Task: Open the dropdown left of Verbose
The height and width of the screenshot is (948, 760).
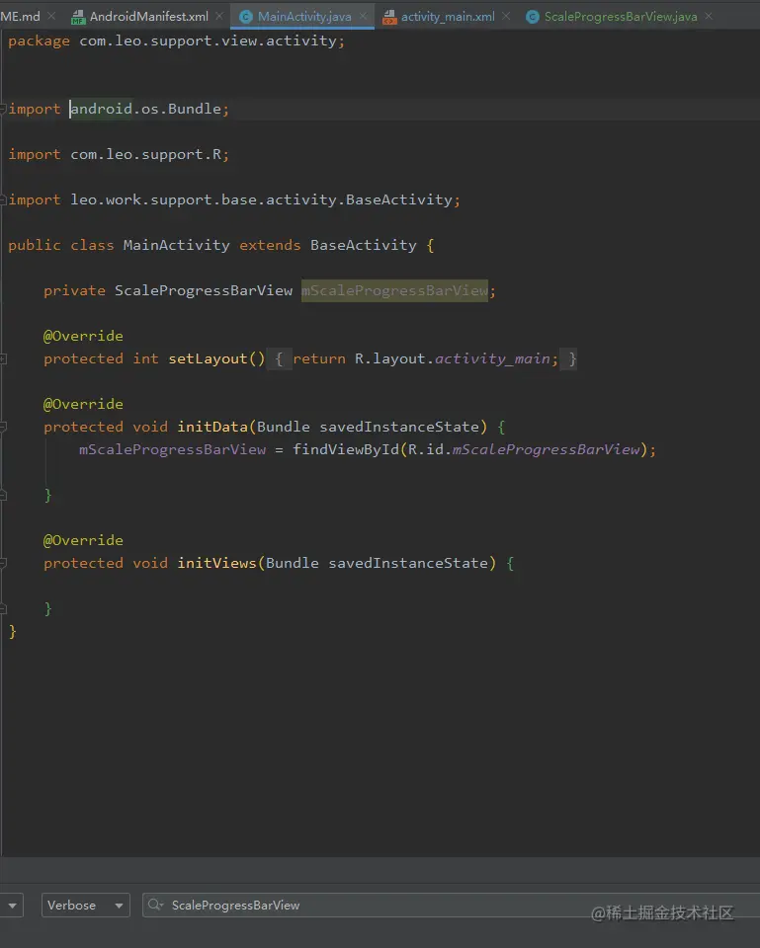Action: pos(12,906)
